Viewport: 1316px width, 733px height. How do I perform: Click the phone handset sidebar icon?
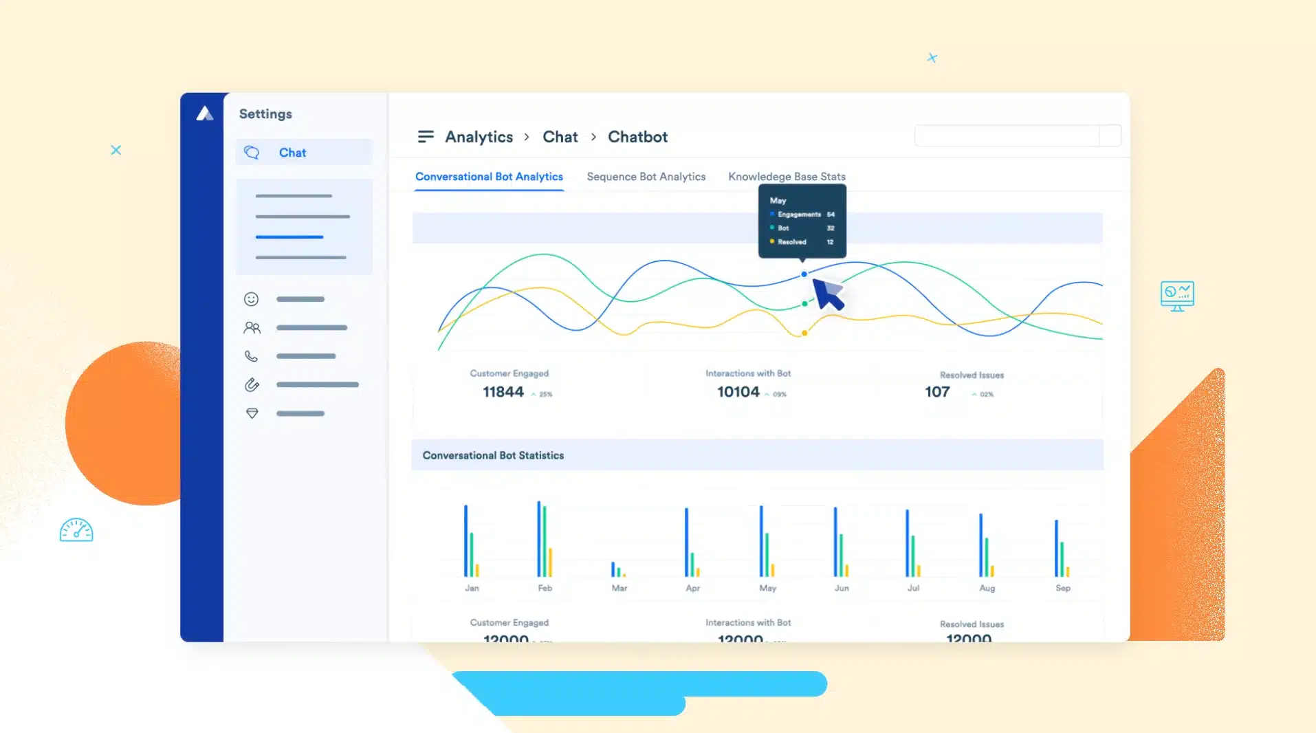click(x=251, y=356)
